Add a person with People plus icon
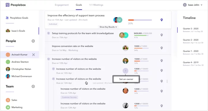The width and height of the screenshot is (208, 111). coord(33,41)
